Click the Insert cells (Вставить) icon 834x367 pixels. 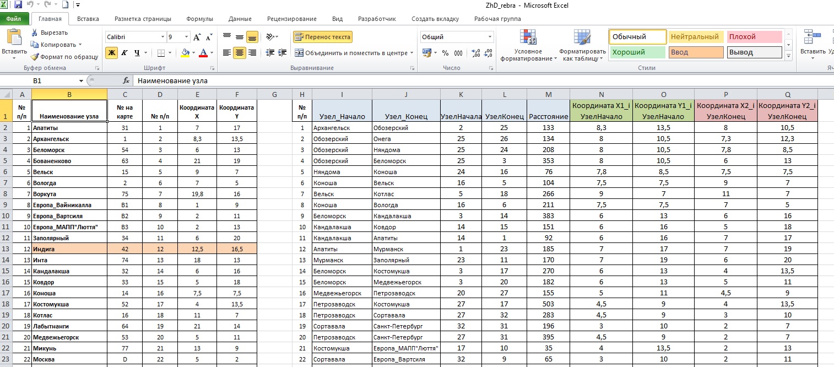812,37
